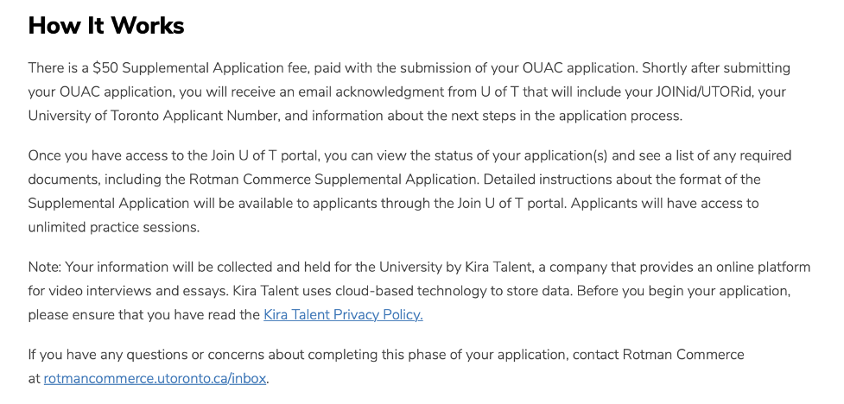Open the rotmancommerce.utoronto.ca/inbox link

point(155,379)
